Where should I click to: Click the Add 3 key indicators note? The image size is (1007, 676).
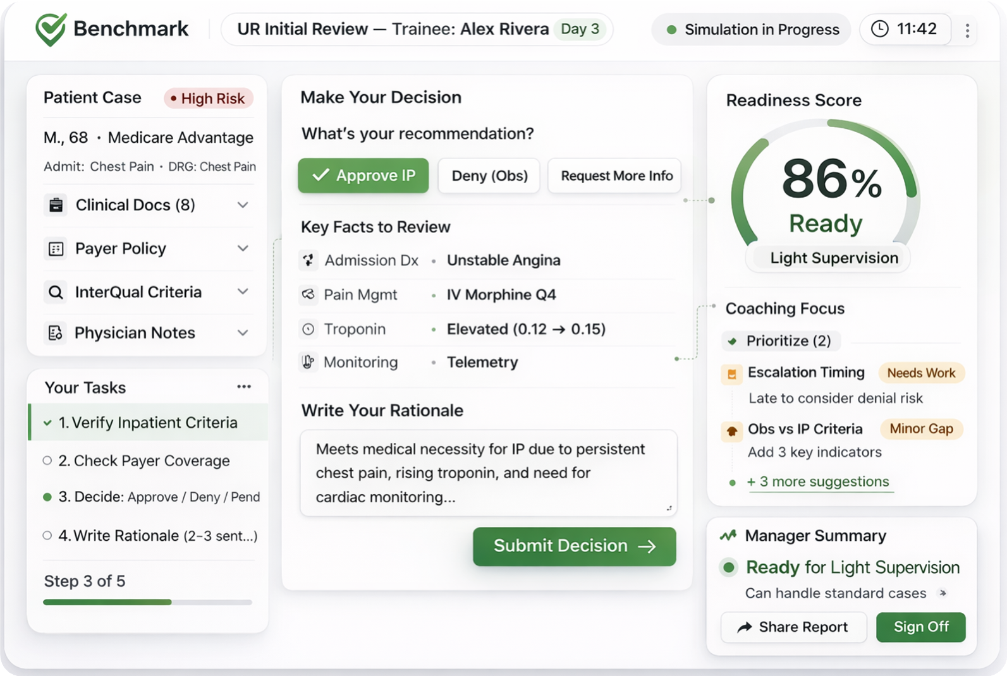pos(814,452)
